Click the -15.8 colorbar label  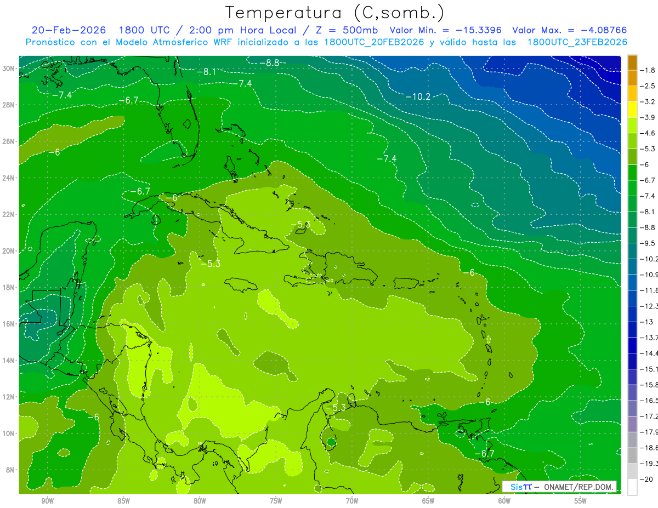[648, 384]
